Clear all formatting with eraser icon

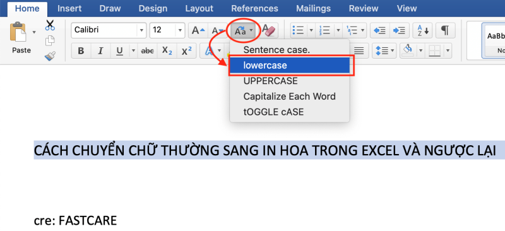pos(269,30)
